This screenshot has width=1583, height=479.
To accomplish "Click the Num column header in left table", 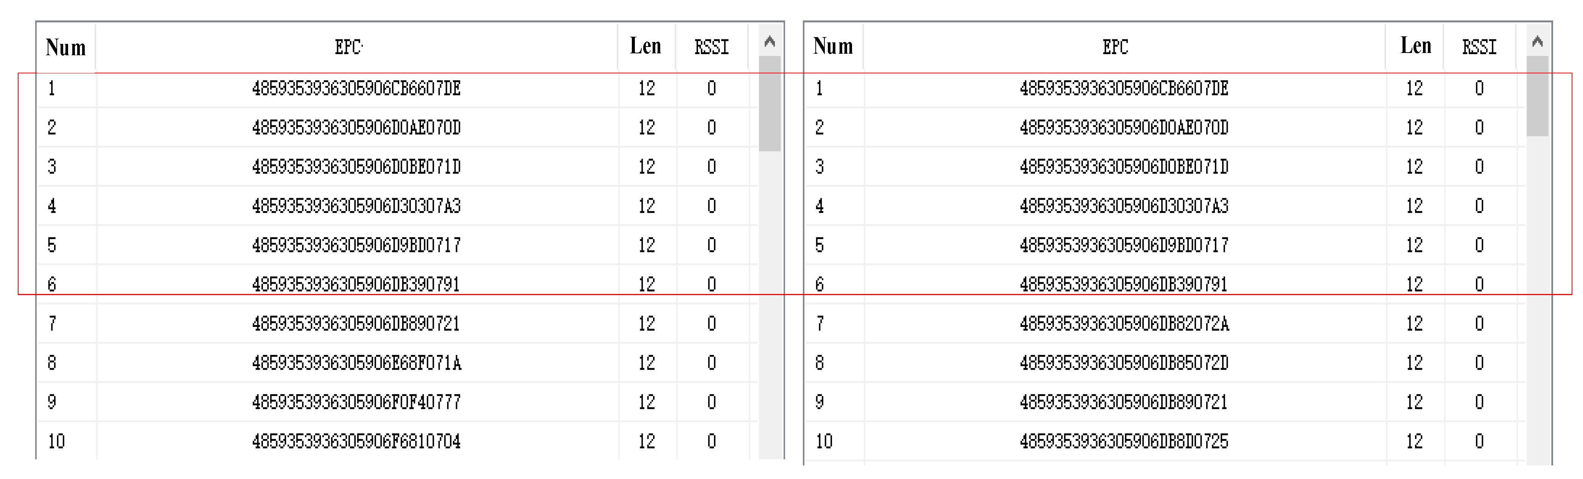I will pyautogui.click(x=66, y=47).
